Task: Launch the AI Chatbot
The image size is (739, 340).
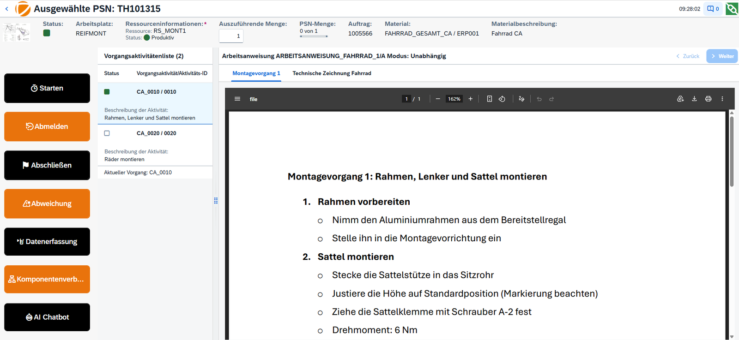Action: pos(47,317)
